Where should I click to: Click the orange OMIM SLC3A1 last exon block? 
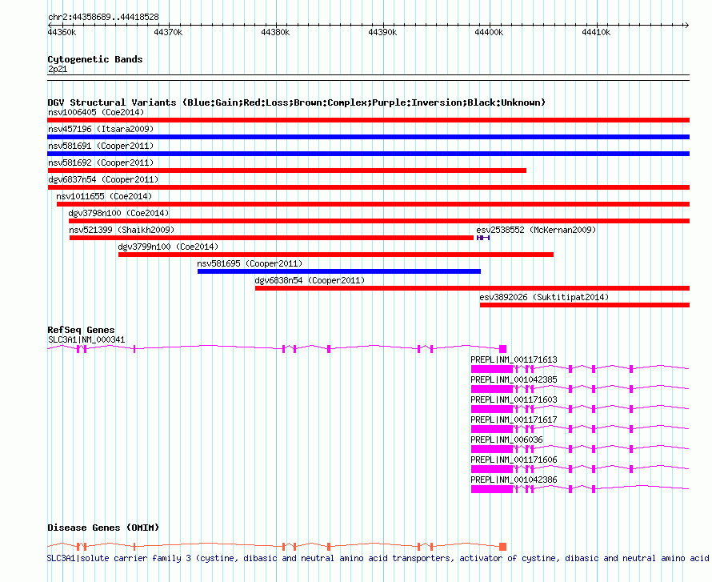[502, 547]
